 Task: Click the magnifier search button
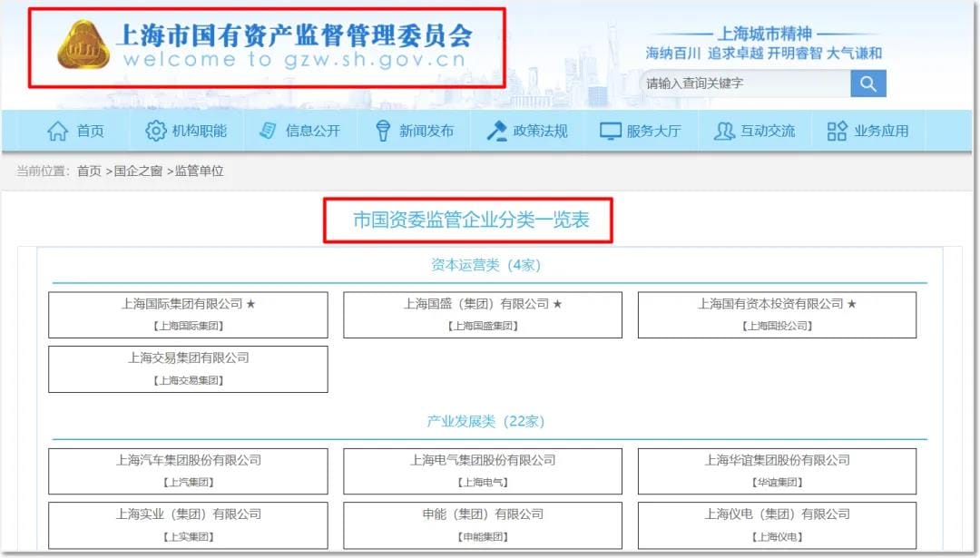868,83
